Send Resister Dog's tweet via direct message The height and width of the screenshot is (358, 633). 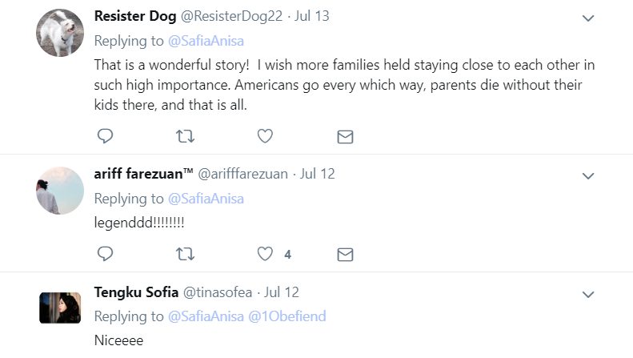pos(345,137)
